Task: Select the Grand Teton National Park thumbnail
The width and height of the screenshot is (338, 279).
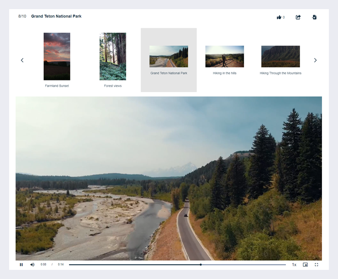Action: coord(169,56)
